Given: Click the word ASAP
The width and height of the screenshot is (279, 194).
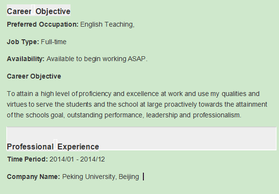Looking at the screenshot, I should (138, 59).
